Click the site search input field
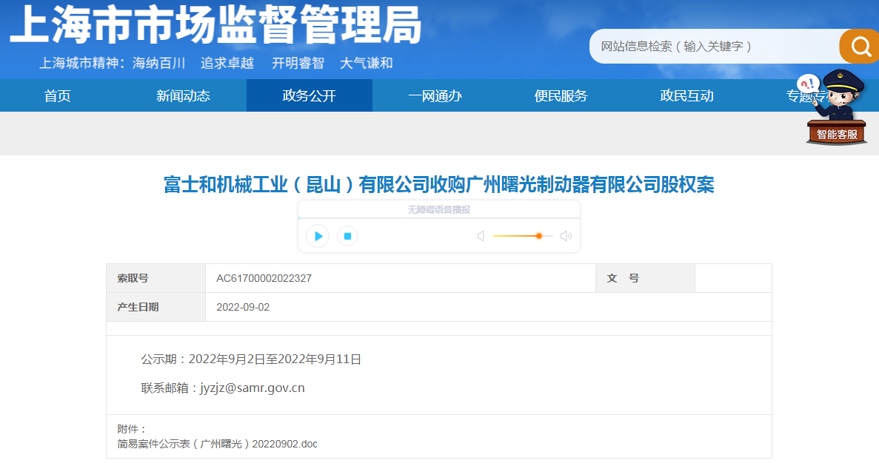 [x=714, y=46]
